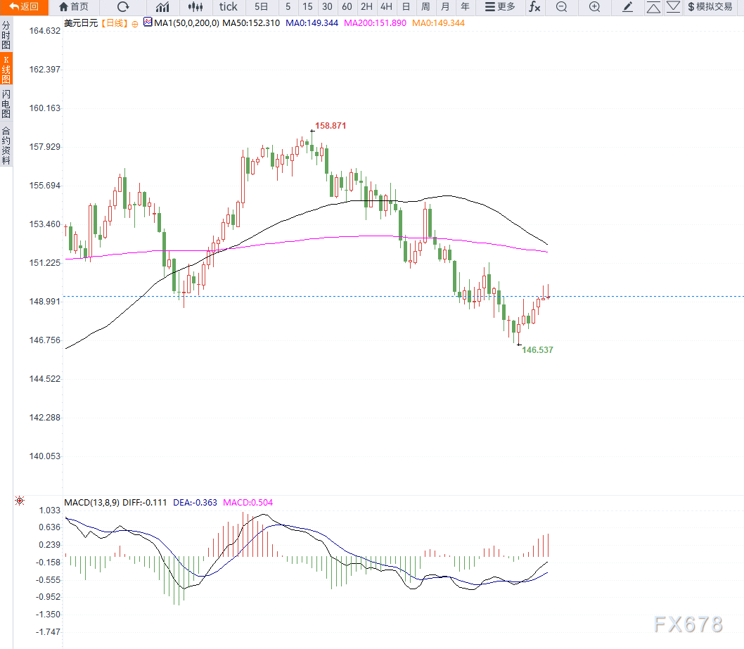Viewport: 744px width, 649px height.
Task: Click the 146.537 low price marker
Action: coord(537,350)
